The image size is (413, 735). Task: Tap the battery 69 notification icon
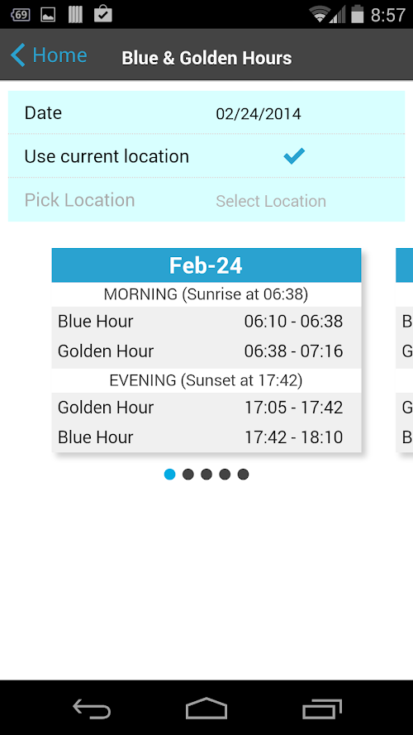click(20, 15)
